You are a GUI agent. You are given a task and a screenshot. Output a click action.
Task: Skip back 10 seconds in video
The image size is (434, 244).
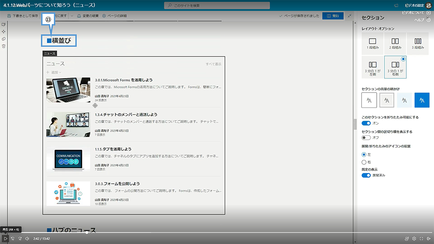coord(13,238)
